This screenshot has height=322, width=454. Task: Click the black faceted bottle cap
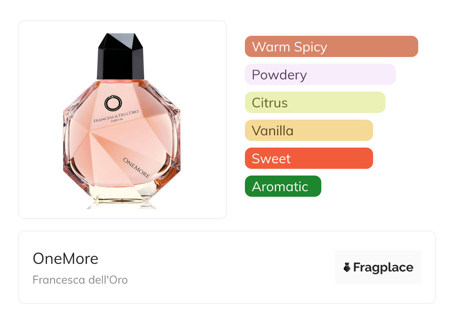[120, 56]
